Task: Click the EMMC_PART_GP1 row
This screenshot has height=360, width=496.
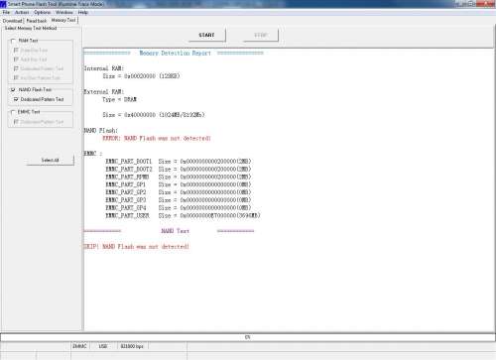Action: point(179,184)
